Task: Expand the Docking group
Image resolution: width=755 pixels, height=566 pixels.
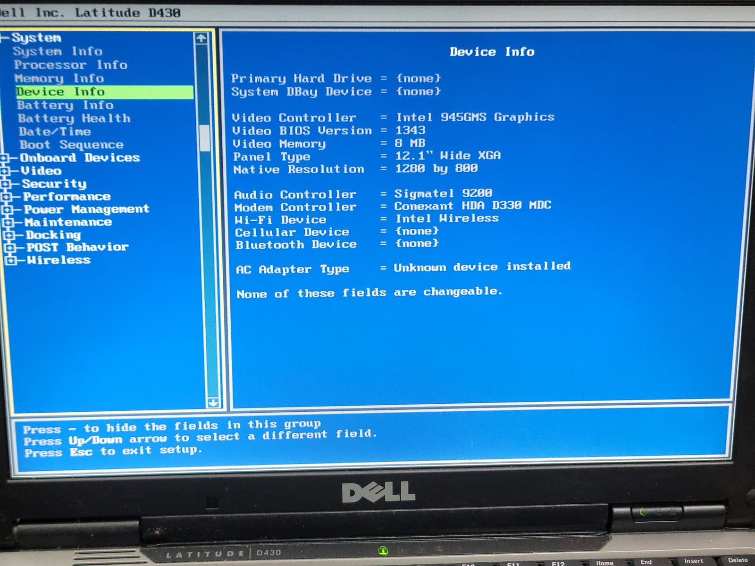Action: (x=9, y=235)
